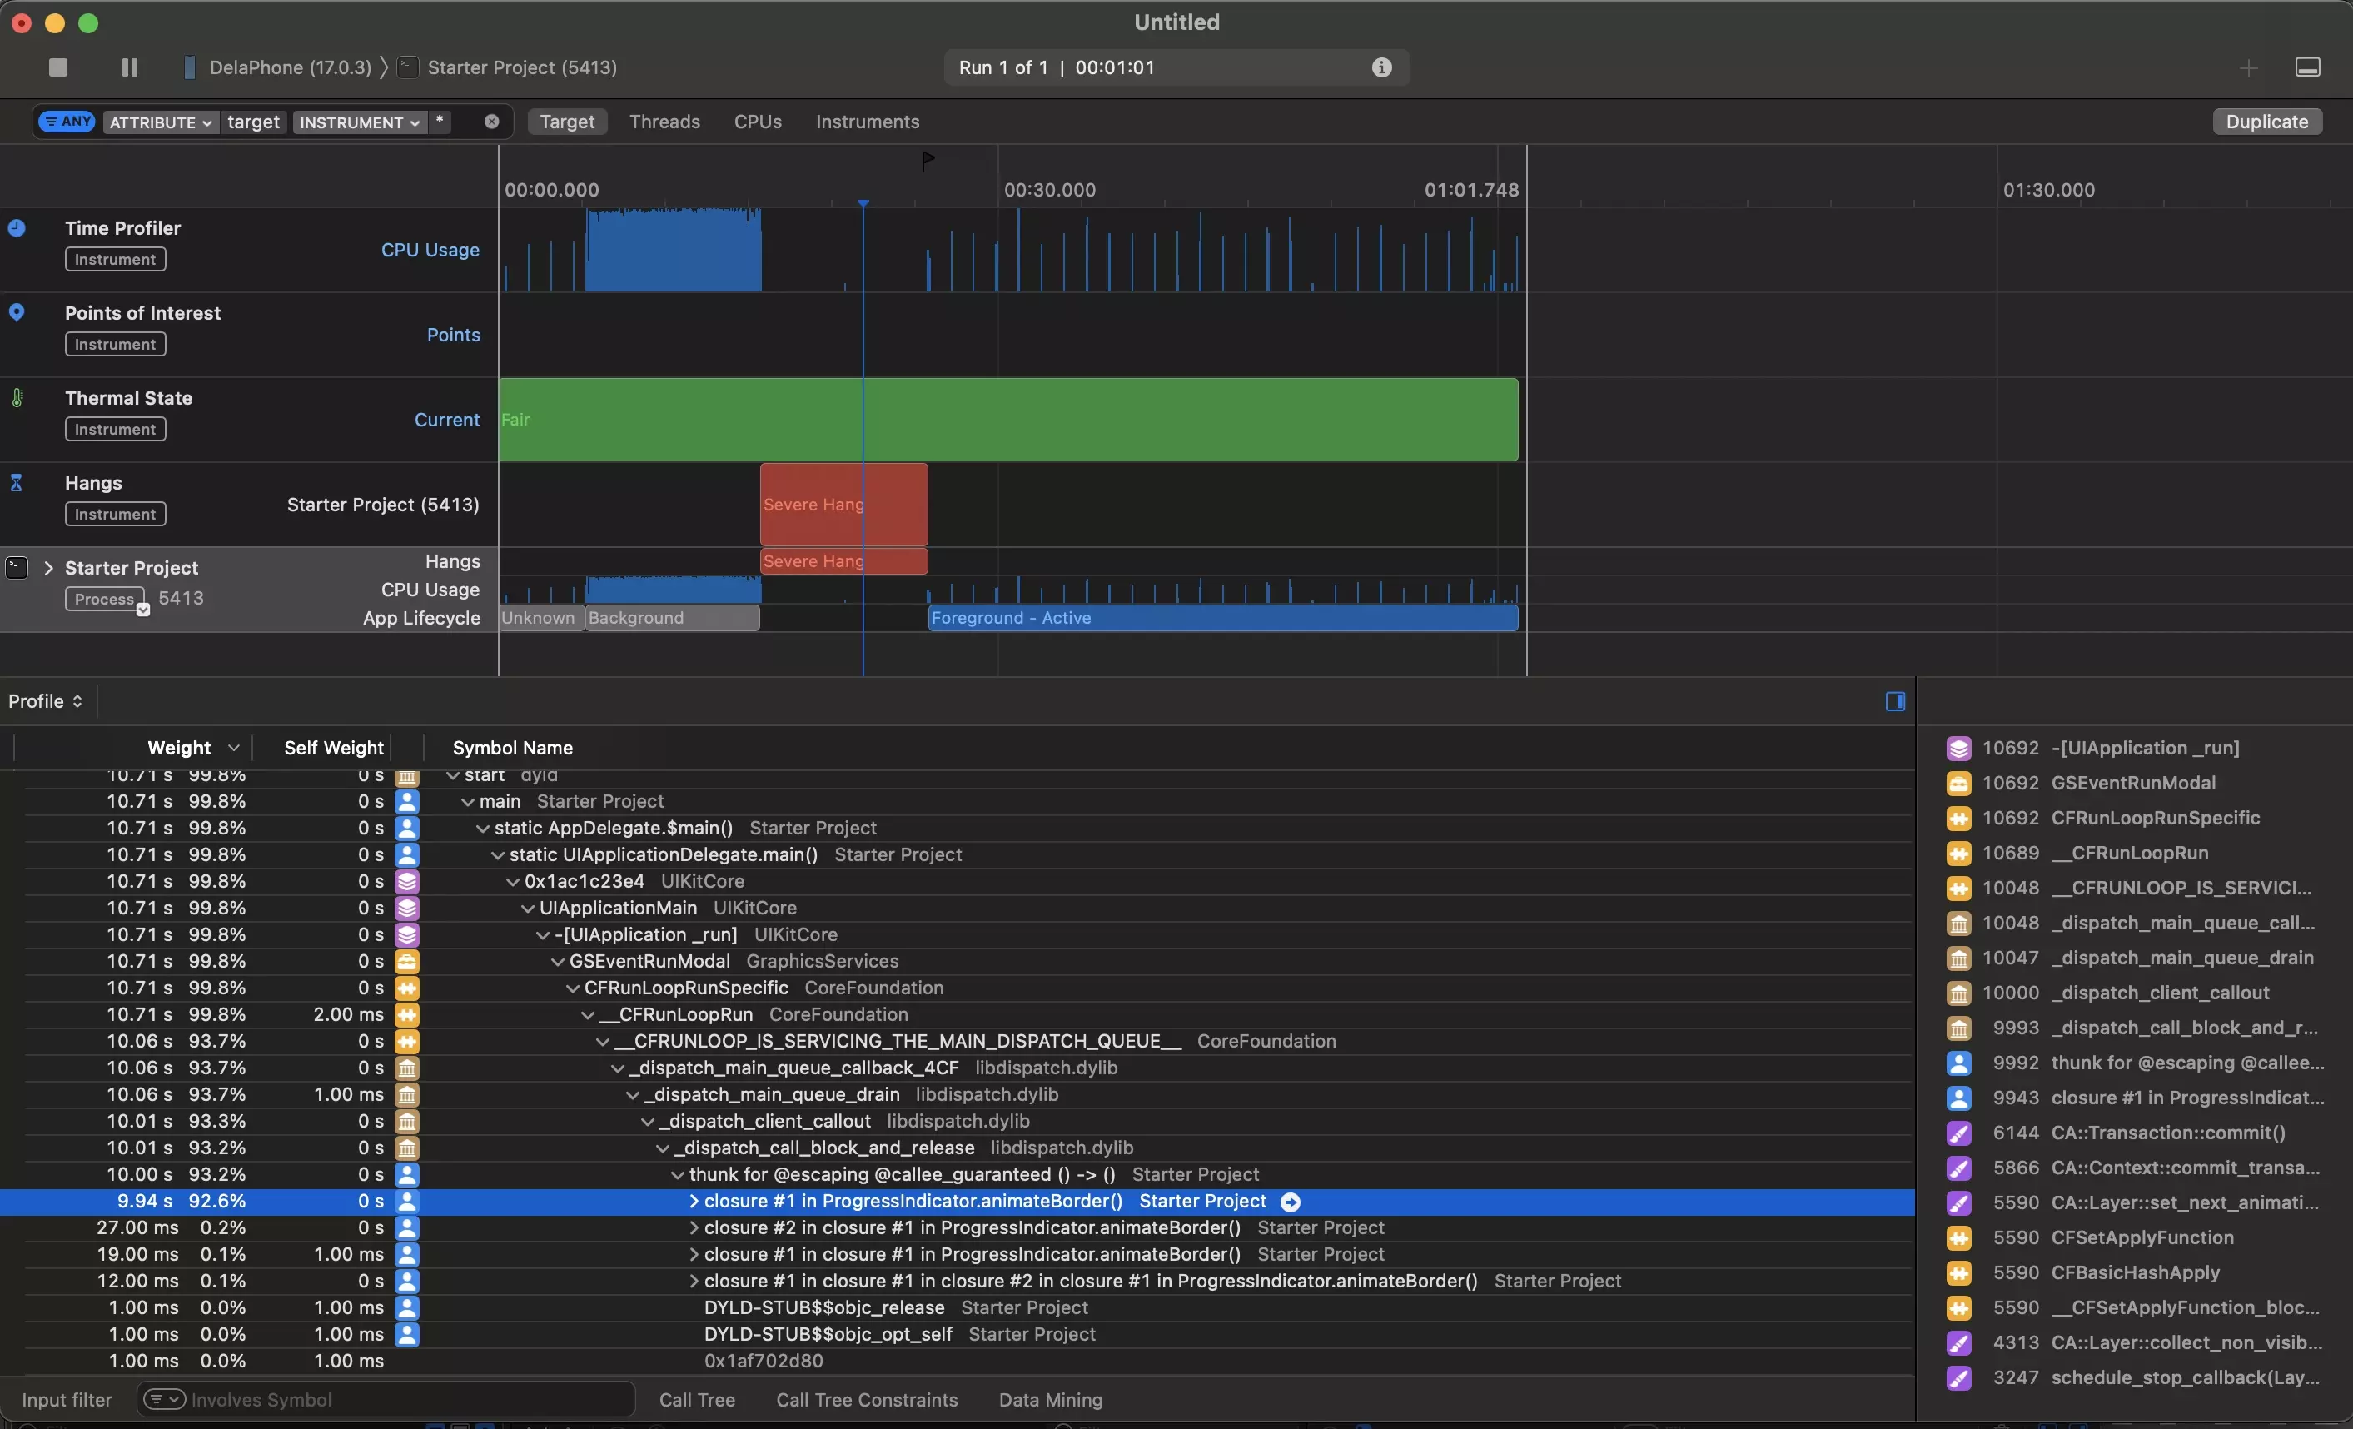Image resolution: width=2353 pixels, height=1429 pixels.
Task: Open the Profile detail selector
Action: pos(45,701)
